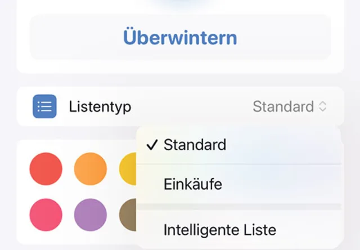The height and width of the screenshot is (250, 360).
Task: Pick Intelligente Liste from the menu
Action: 219,230
